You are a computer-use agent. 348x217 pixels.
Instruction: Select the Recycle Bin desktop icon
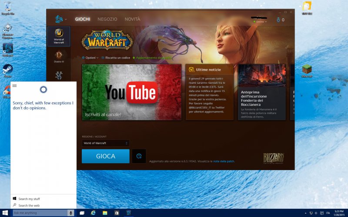(8, 8)
